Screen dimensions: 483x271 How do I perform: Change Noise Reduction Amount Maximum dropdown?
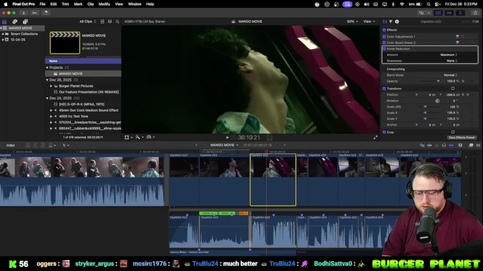pyautogui.click(x=449, y=55)
